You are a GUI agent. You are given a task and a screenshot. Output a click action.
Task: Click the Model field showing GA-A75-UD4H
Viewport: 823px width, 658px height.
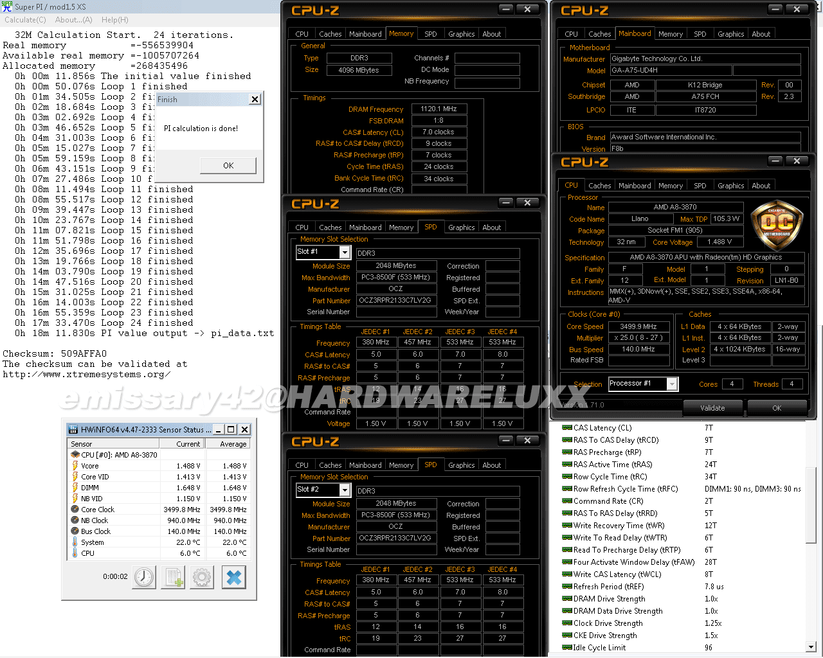click(671, 70)
